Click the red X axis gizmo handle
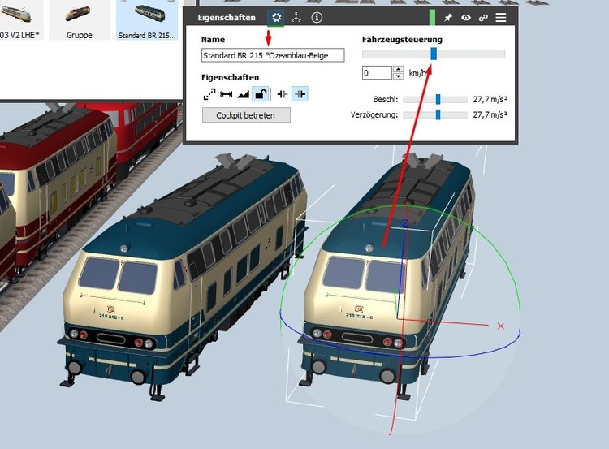The height and width of the screenshot is (449, 609). pyautogui.click(x=501, y=326)
